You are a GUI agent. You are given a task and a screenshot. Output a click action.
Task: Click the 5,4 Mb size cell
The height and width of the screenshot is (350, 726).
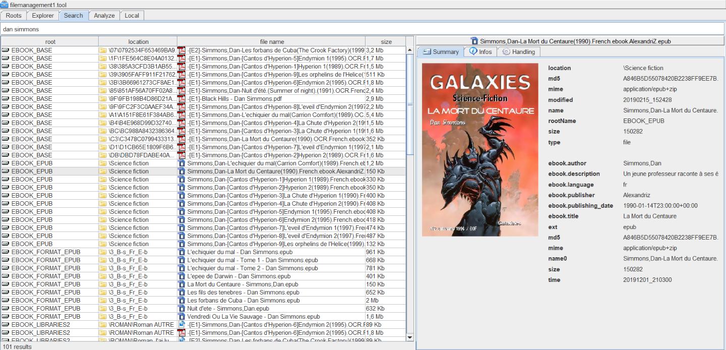click(386, 114)
